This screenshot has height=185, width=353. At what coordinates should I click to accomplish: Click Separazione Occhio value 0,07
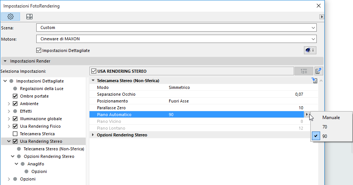299,94
